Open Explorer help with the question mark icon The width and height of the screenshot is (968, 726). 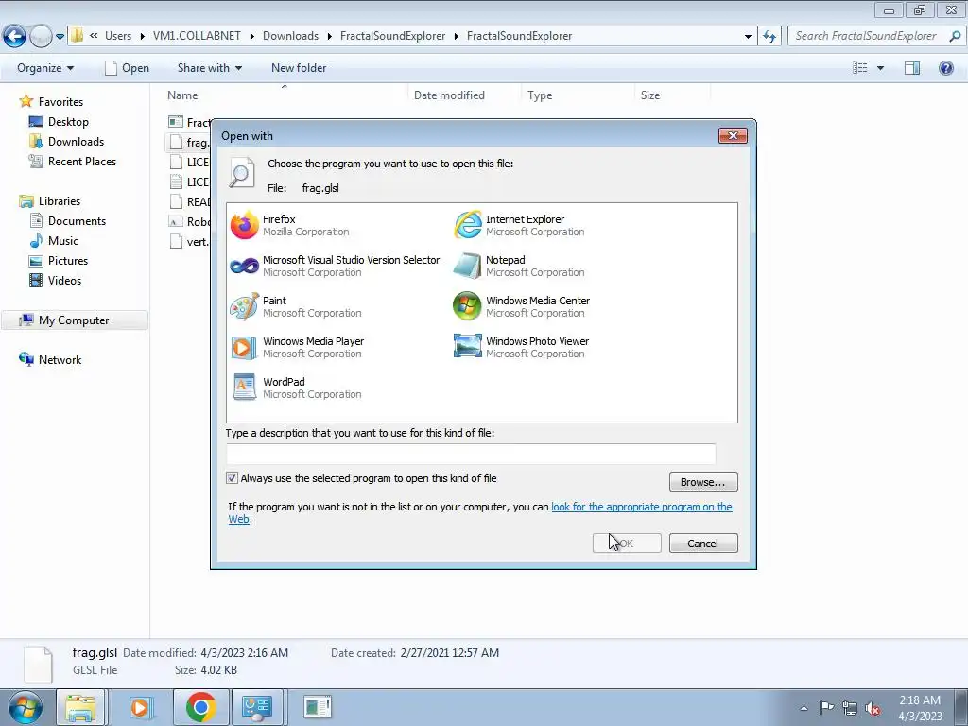(x=945, y=68)
